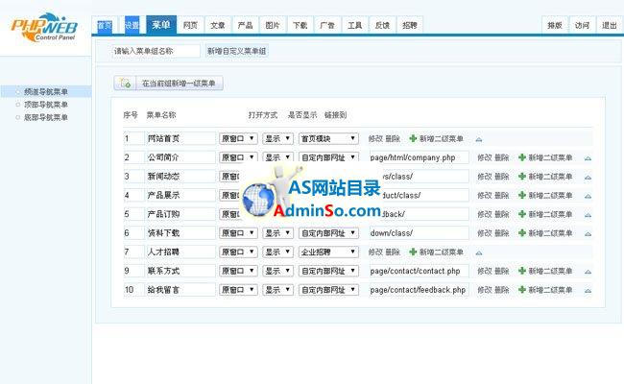Click the up-arrow icon in the 资料下载 row
This screenshot has width=624, height=384.
[x=588, y=234]
